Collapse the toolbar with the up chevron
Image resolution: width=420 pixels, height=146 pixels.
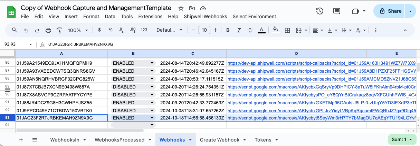[405, 30]
